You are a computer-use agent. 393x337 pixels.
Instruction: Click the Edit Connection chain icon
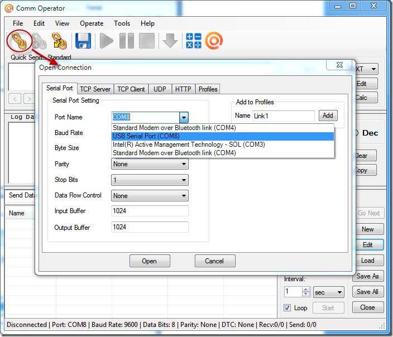[x=59, y=41]
